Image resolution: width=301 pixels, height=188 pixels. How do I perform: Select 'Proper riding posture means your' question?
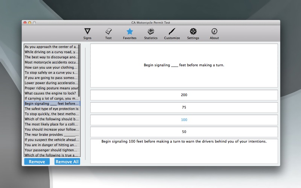51,88
